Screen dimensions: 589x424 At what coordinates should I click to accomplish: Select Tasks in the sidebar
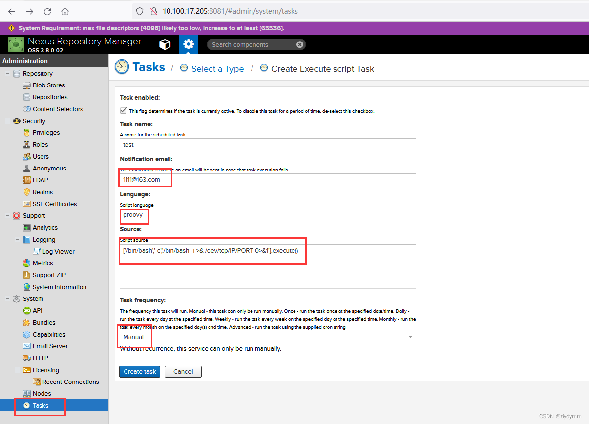click(54, 406)
